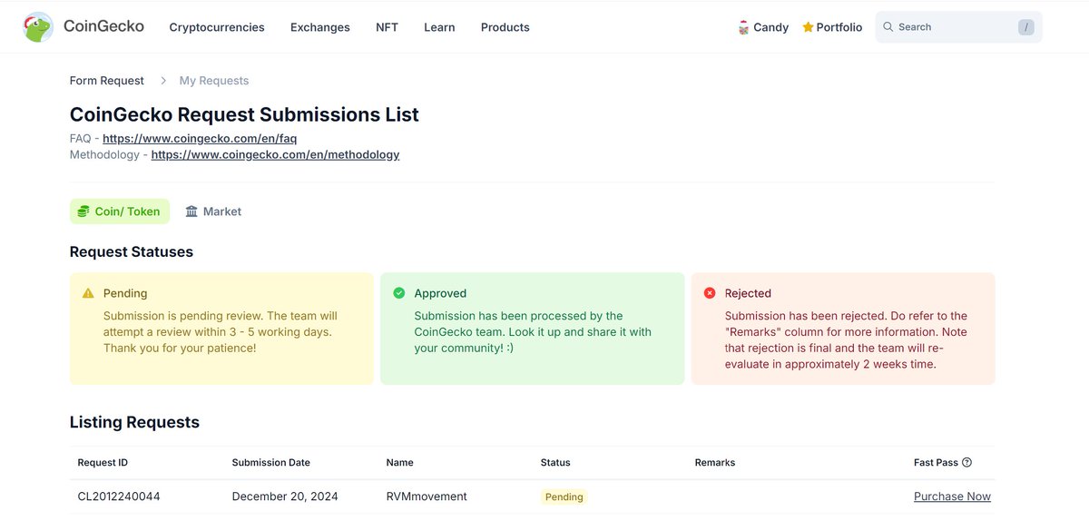Click the Request ID column header
The height and width of the screenshot is (521, 1089).
tap(103, 462)
